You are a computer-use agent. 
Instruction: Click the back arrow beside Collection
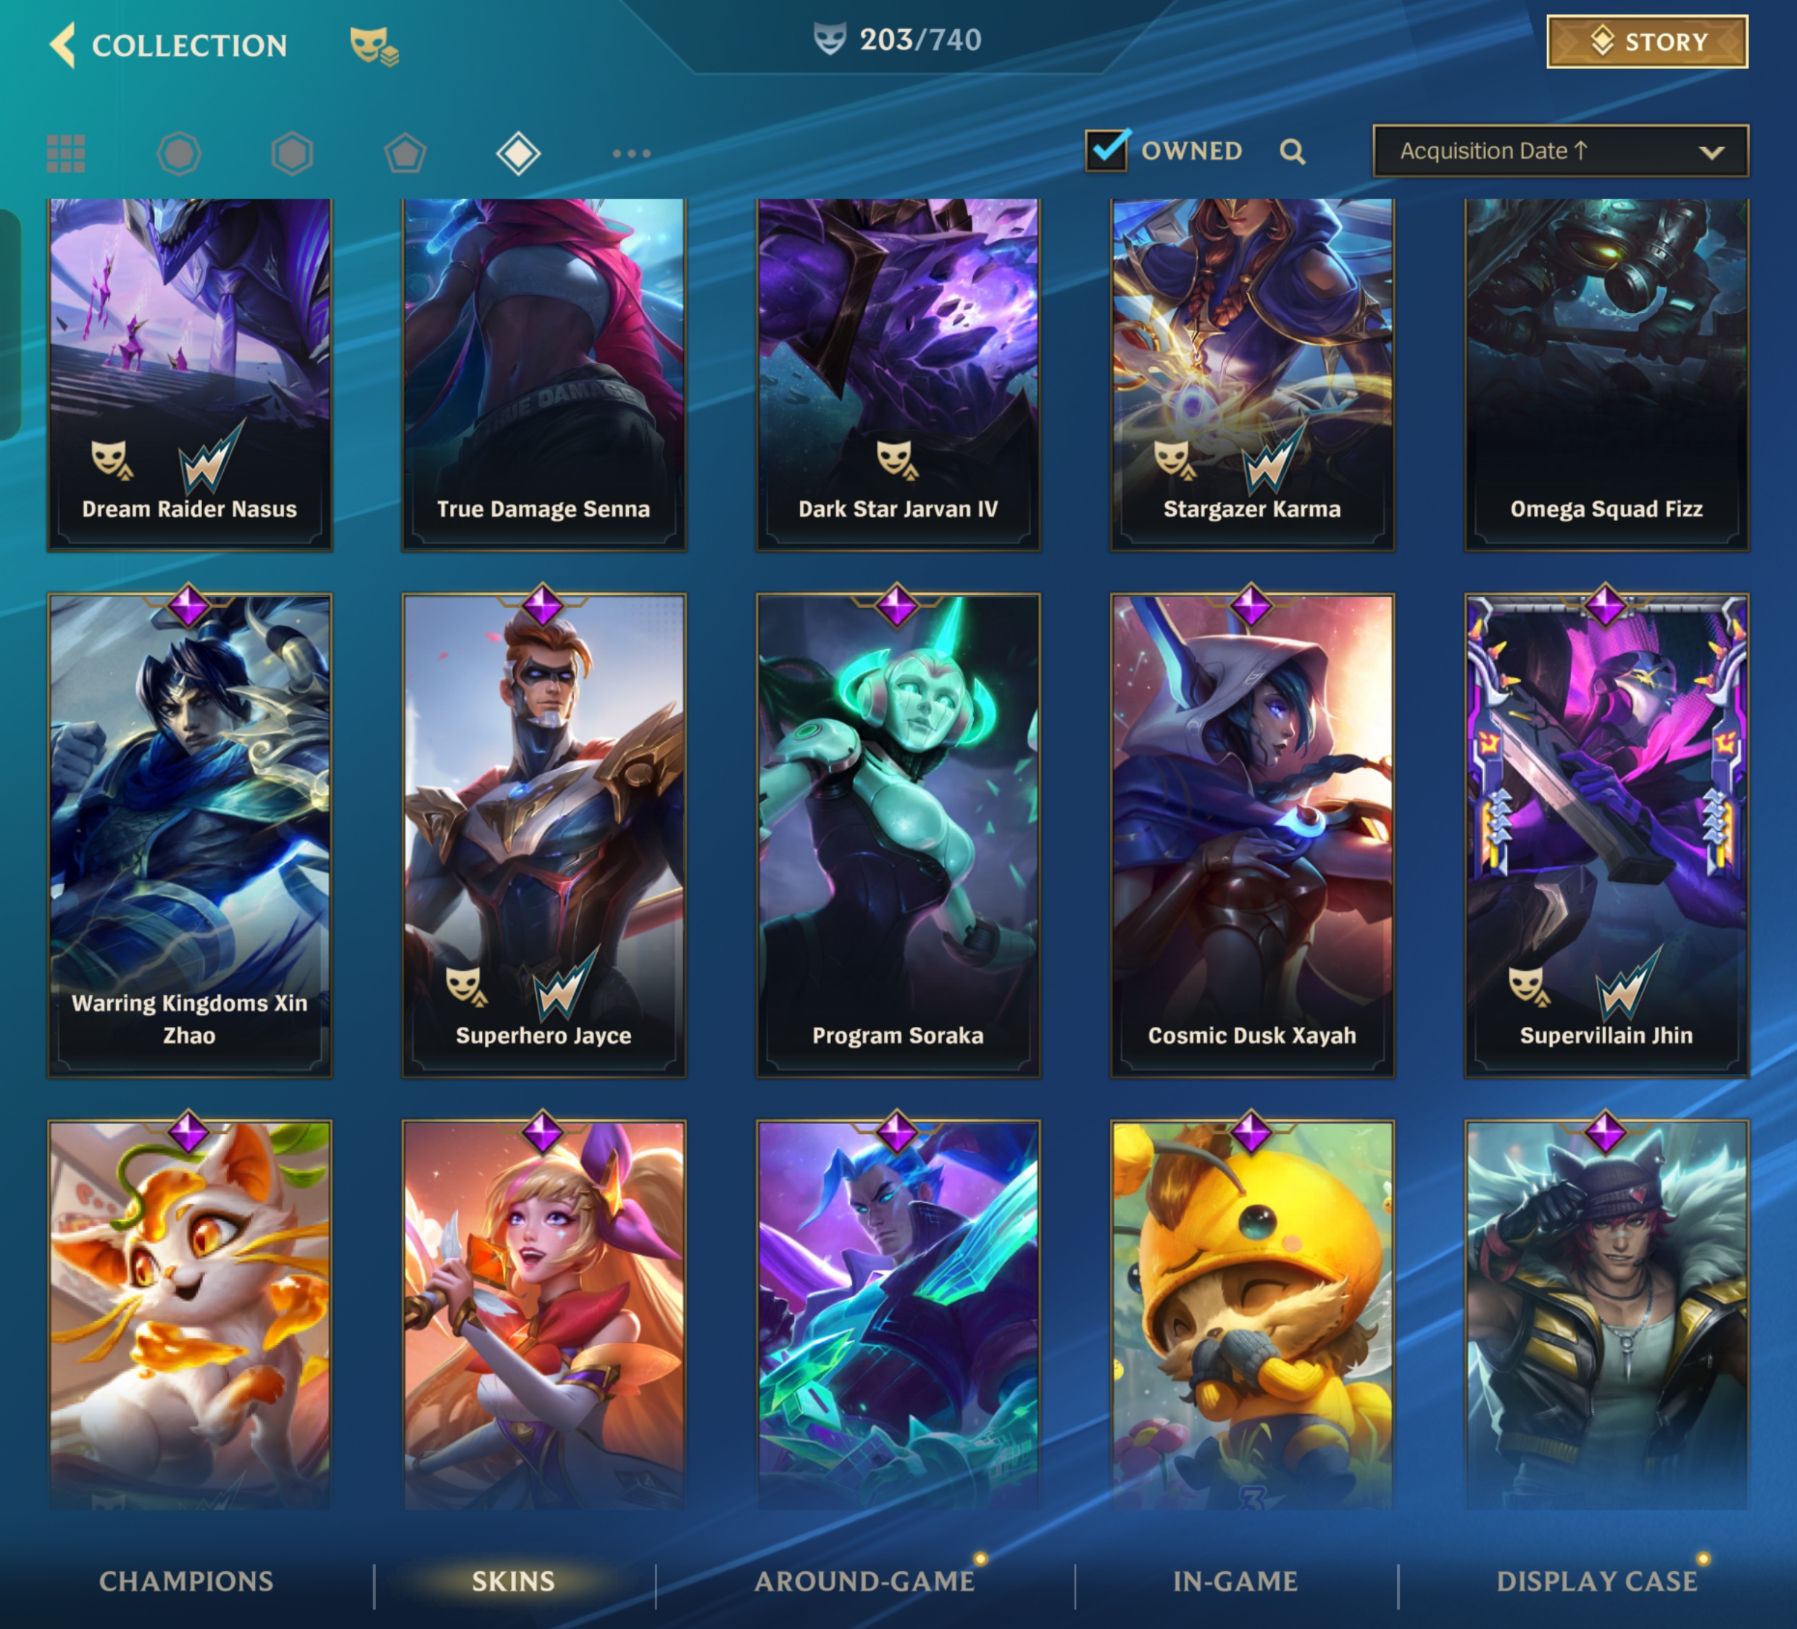coord(62,46)
